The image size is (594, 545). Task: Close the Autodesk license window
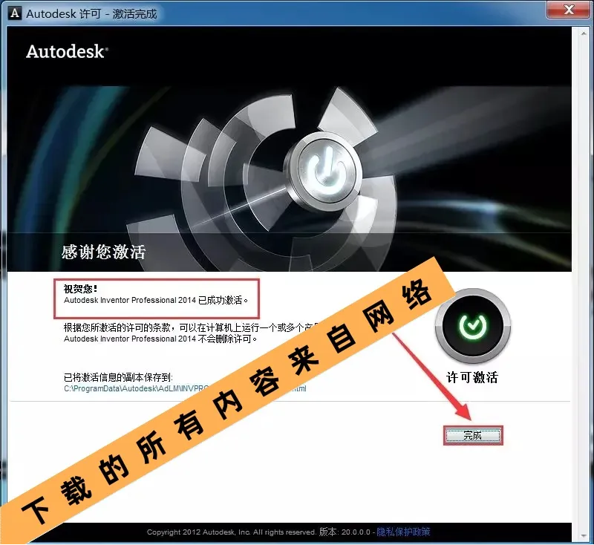pos(568,10)
